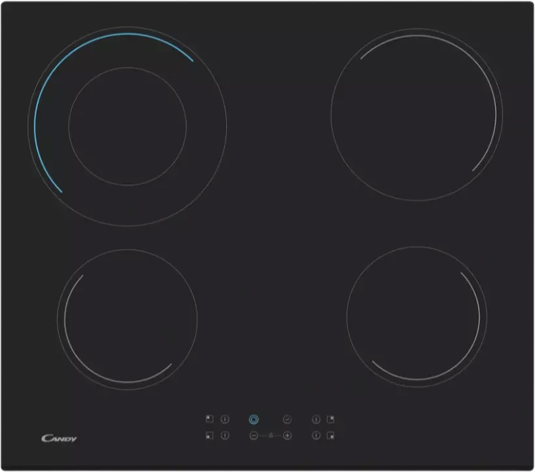535x473 pixels.
Task: Select the bottom-left cooking zone
Action: 127,319
